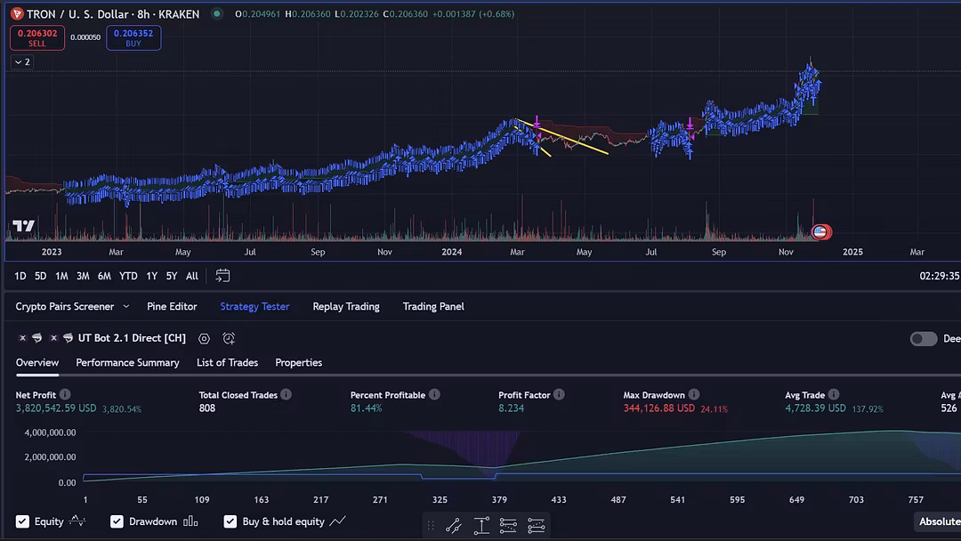Open UT Bot strategy settings gear icon
The width and height of the screenshot is (961, 541).
coord(204,338)
